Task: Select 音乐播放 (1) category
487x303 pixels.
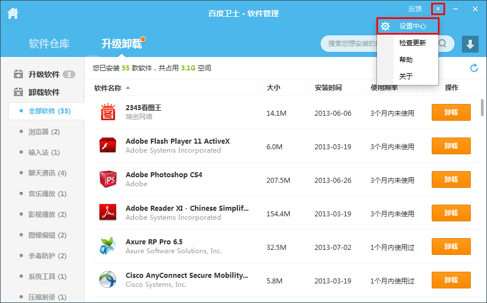Action: (47, 194)
